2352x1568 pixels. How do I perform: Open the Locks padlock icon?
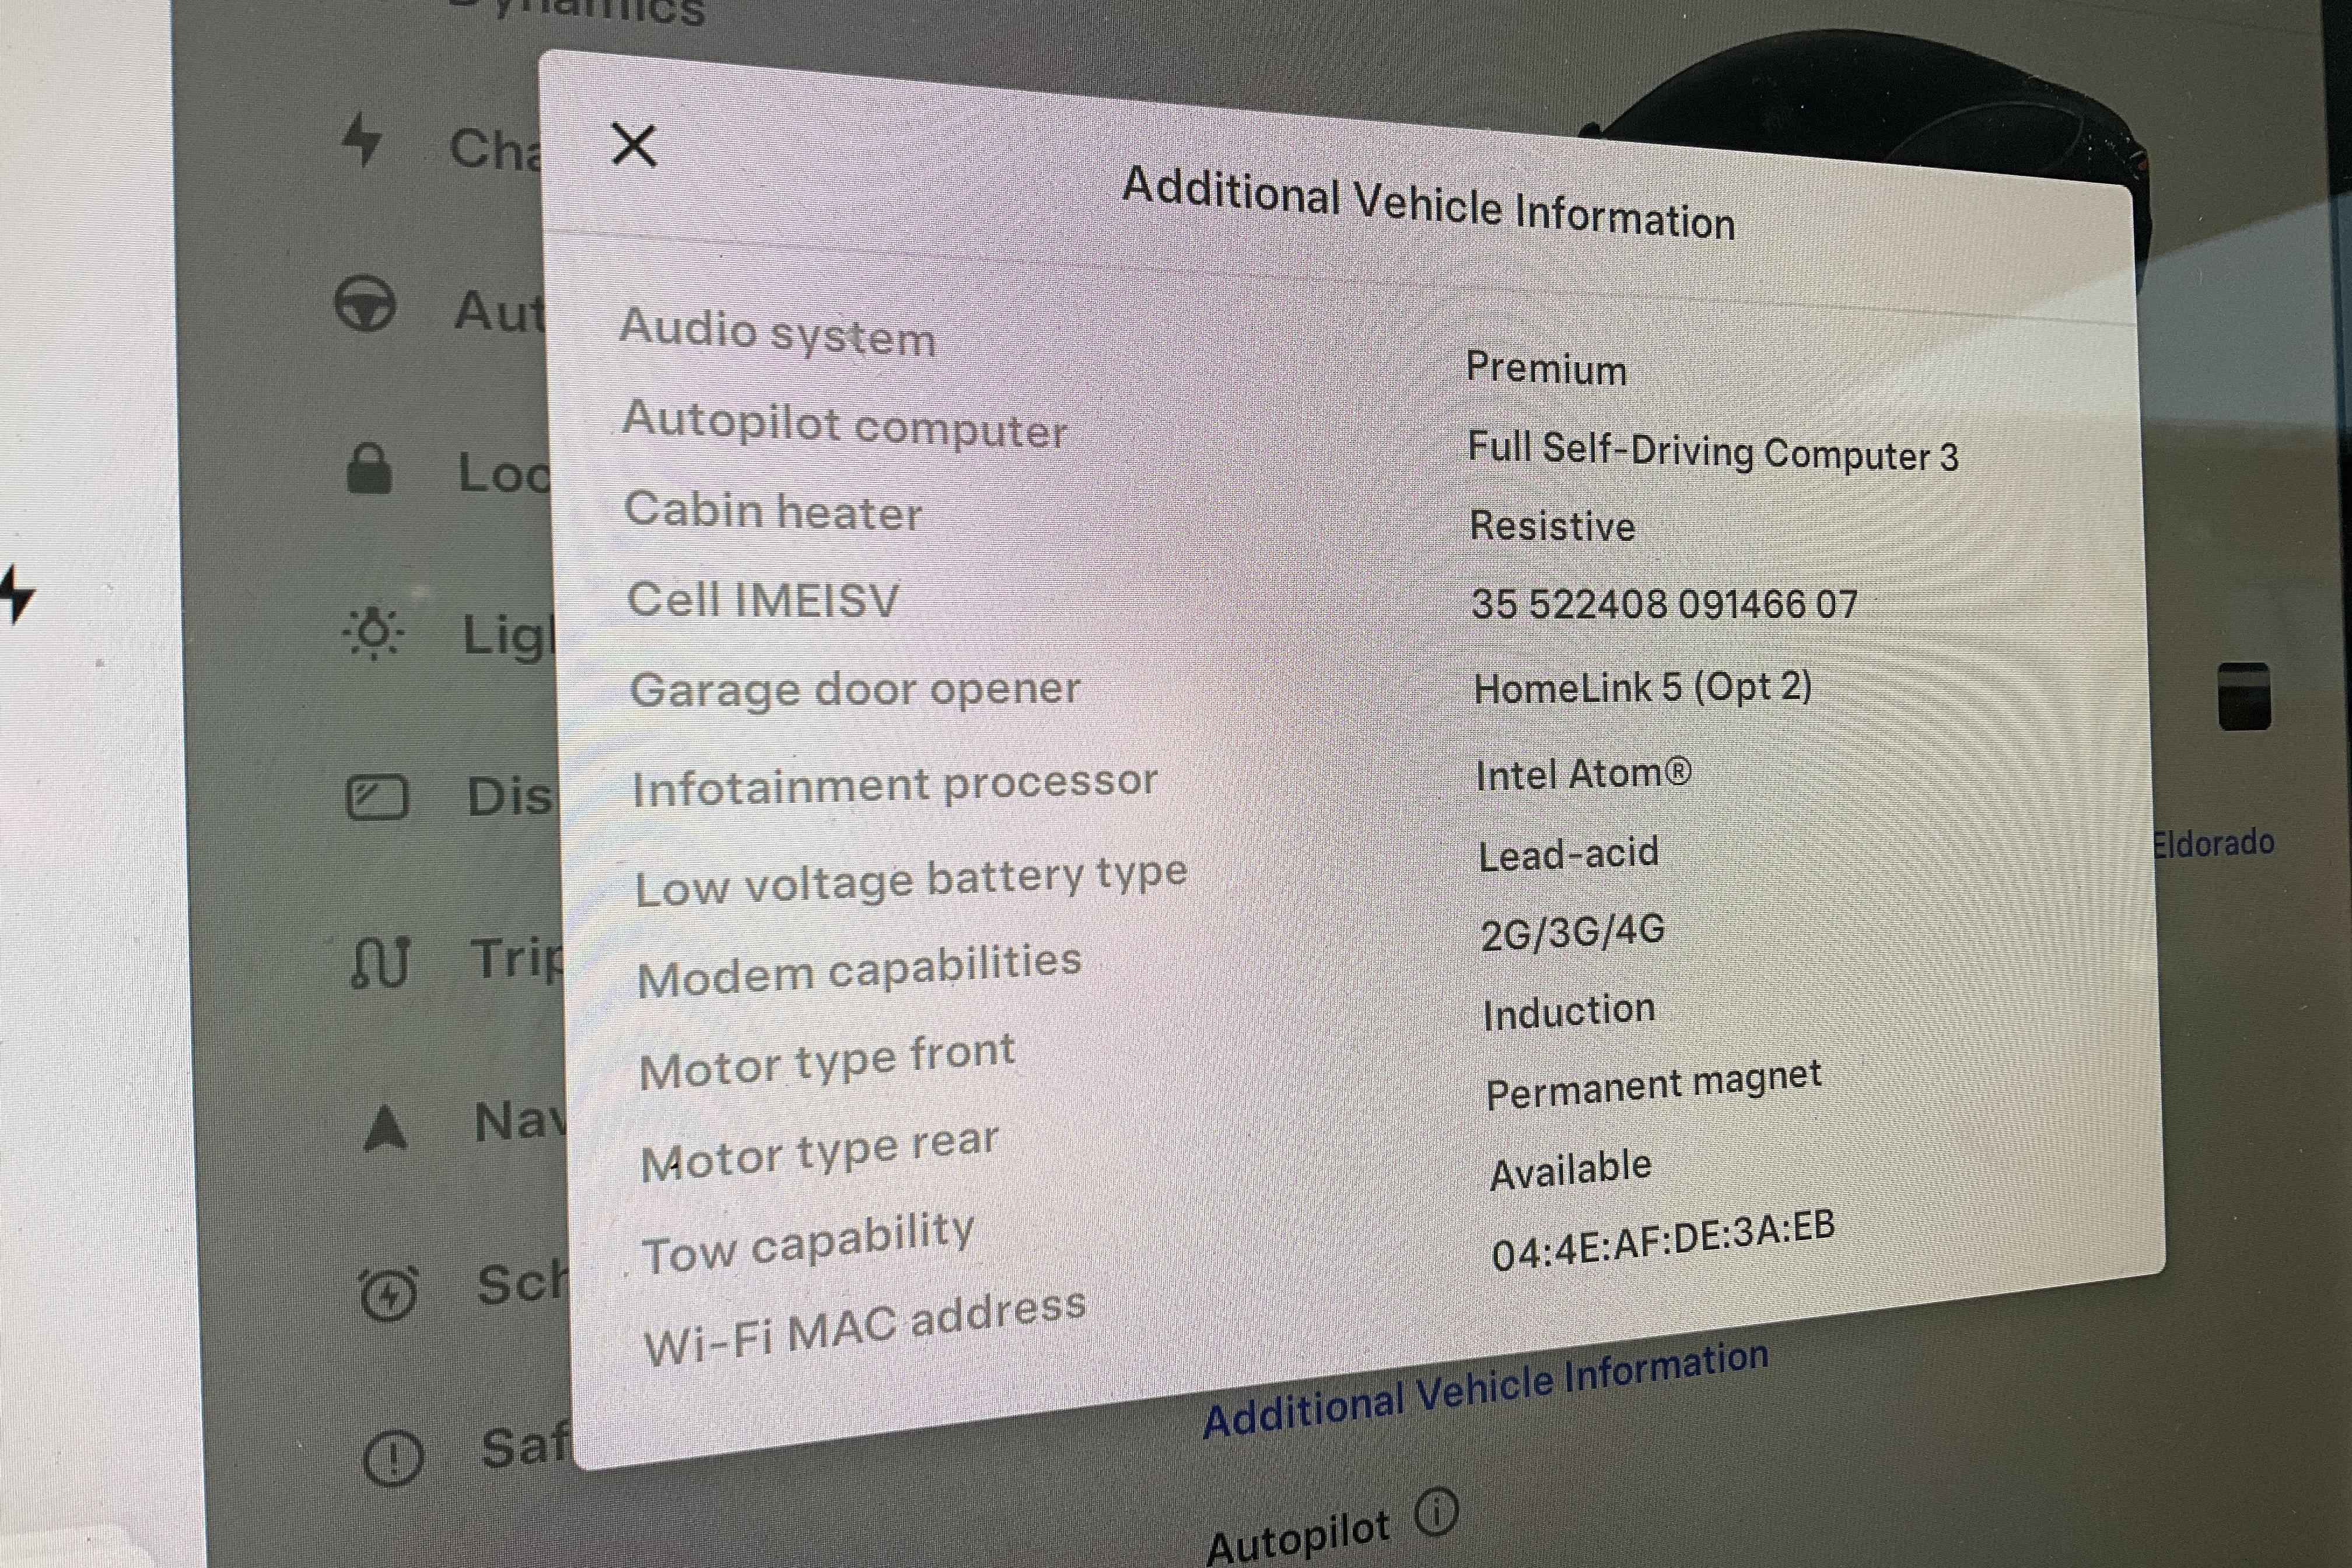368,469
